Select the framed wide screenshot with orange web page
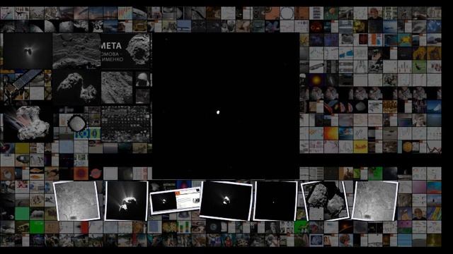 pyautogui.click(x=175, y=200)
